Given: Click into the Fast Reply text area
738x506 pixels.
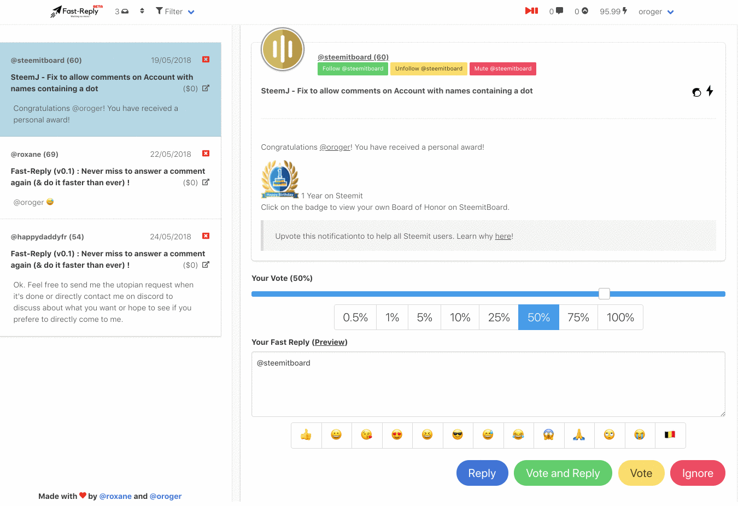Looking at the screenshot, I should pyautogui.click(x=488, y=384).
